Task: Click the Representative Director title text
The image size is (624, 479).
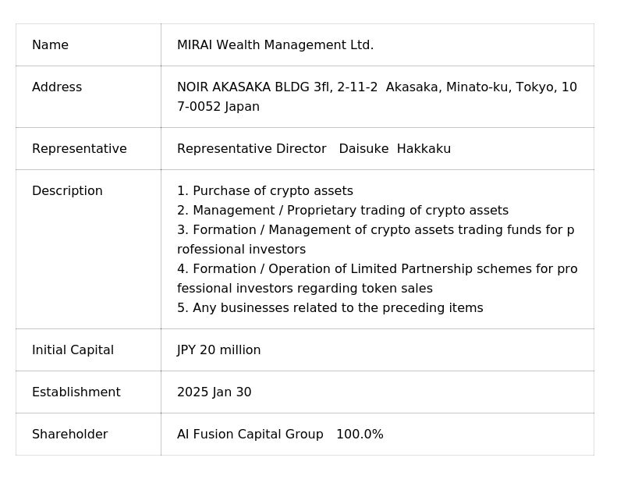Action: tap(251, 149)
